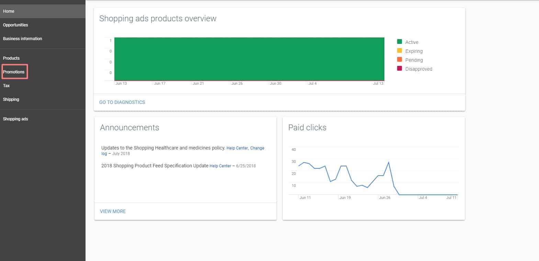Click the Disapproved legend label
The image size is (539, 261).
(419, 69)
